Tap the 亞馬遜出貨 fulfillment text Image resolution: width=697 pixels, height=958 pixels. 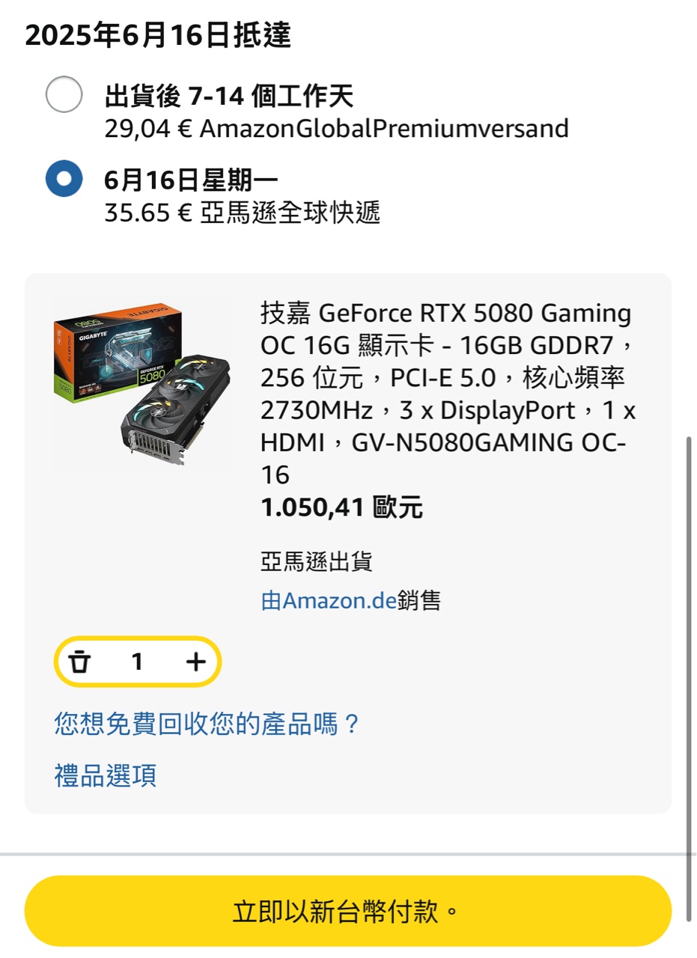point(317,562)
